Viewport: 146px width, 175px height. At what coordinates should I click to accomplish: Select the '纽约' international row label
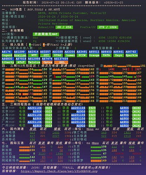coord(77,154)
